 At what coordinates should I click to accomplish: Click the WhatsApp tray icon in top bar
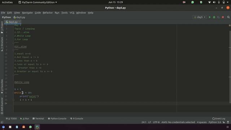pyautogui.click(x=192, y=2)
